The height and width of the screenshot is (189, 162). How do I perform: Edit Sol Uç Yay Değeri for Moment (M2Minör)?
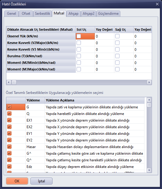point(104,63)
